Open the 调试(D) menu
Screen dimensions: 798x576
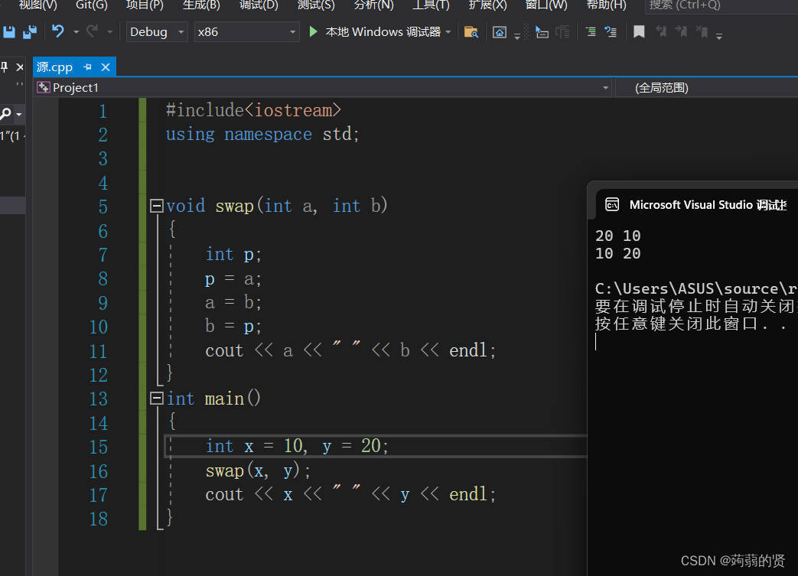tap(259, 5)
